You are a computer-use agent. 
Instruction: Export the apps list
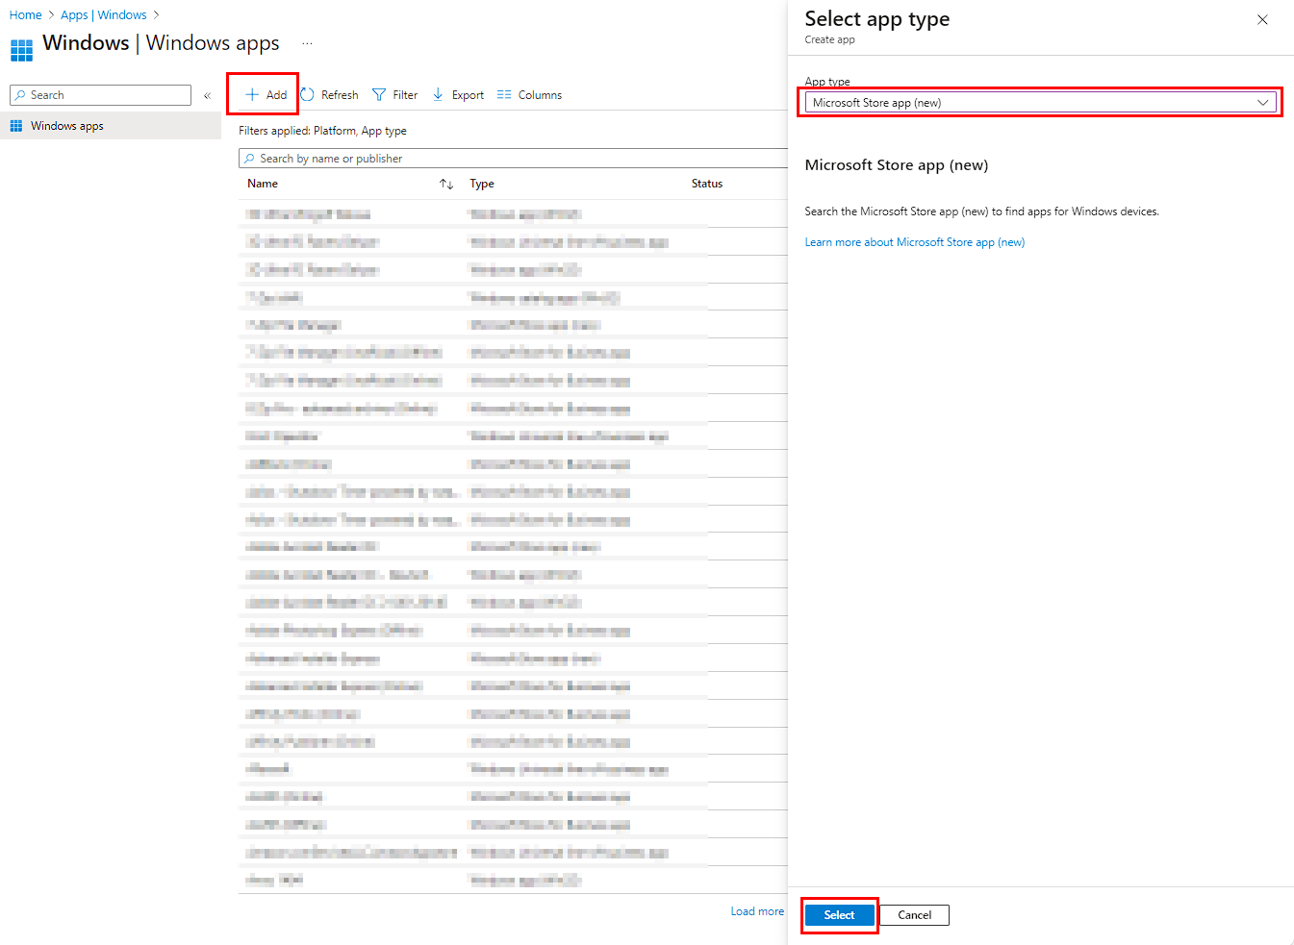[458, 95]
